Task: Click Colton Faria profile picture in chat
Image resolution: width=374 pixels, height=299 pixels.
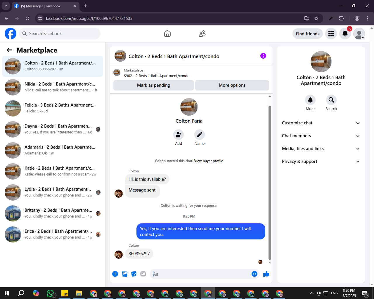Action: 189,107
